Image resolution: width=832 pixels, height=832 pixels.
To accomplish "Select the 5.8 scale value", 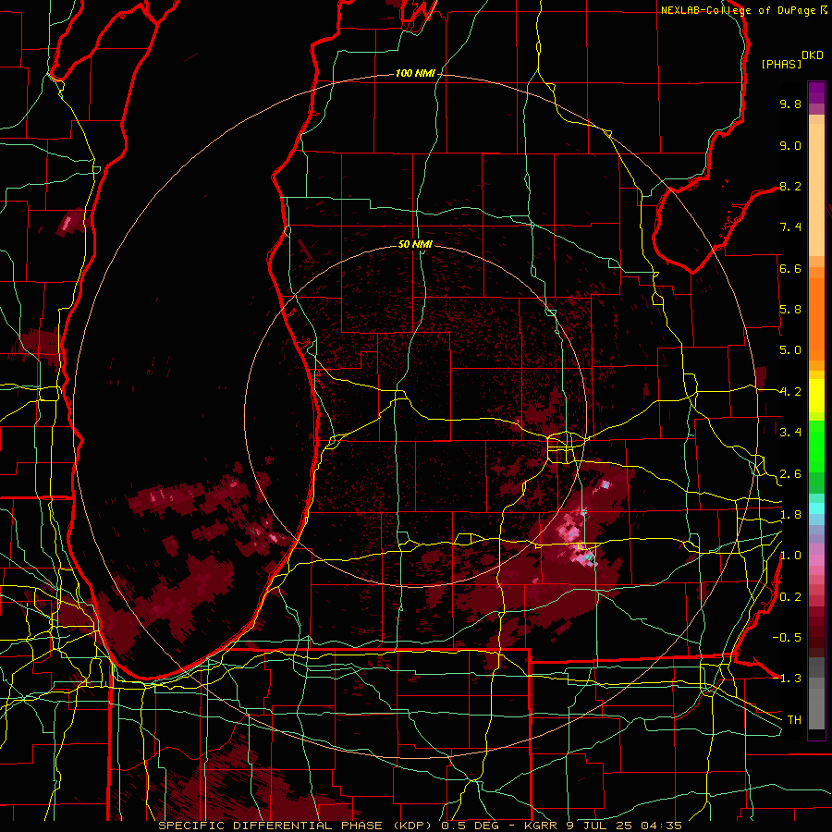I will pos(790,310).
